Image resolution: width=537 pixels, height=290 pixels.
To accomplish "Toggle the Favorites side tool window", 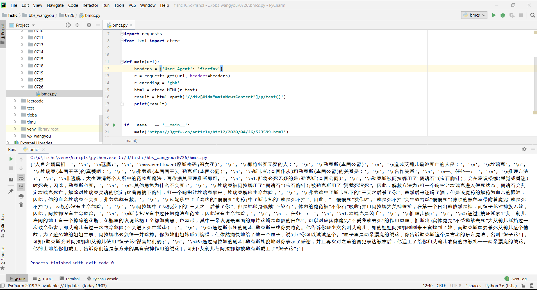I will [x=3, y=257].
